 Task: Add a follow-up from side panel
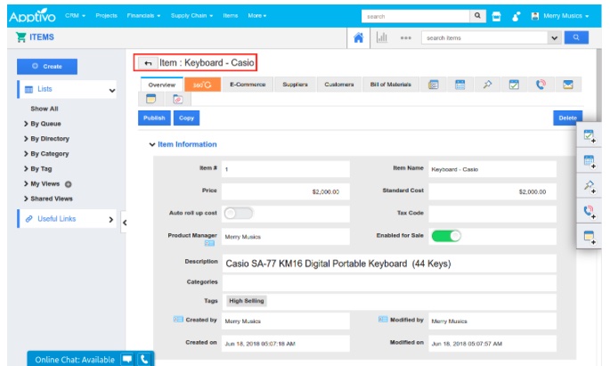590,186
